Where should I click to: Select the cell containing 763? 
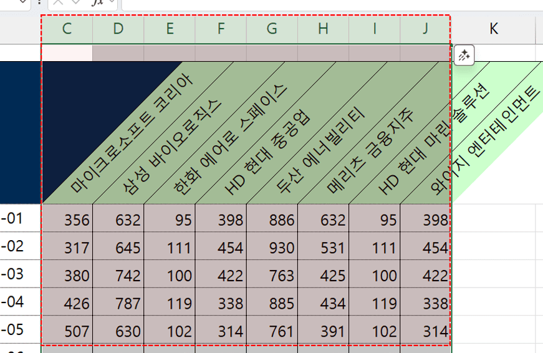(272, 274)
